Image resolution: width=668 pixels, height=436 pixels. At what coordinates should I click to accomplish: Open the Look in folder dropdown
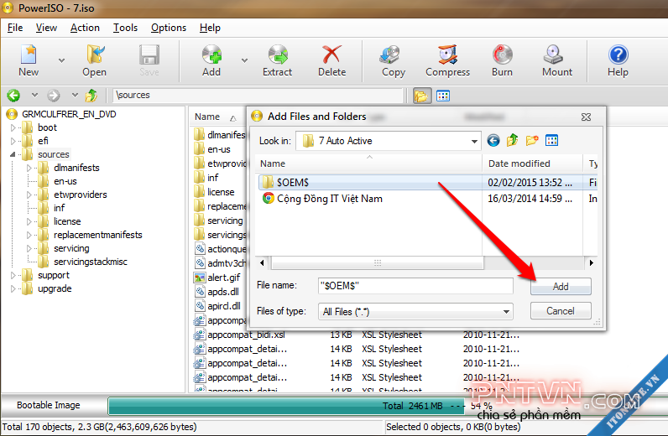(x=474, y=141)
